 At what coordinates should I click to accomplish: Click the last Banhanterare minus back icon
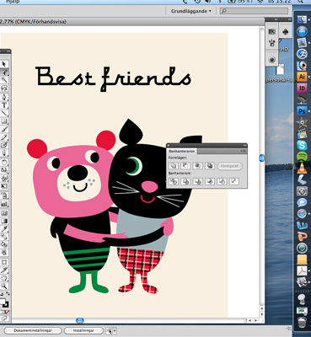pyautogui.click(x=234, y=181)
